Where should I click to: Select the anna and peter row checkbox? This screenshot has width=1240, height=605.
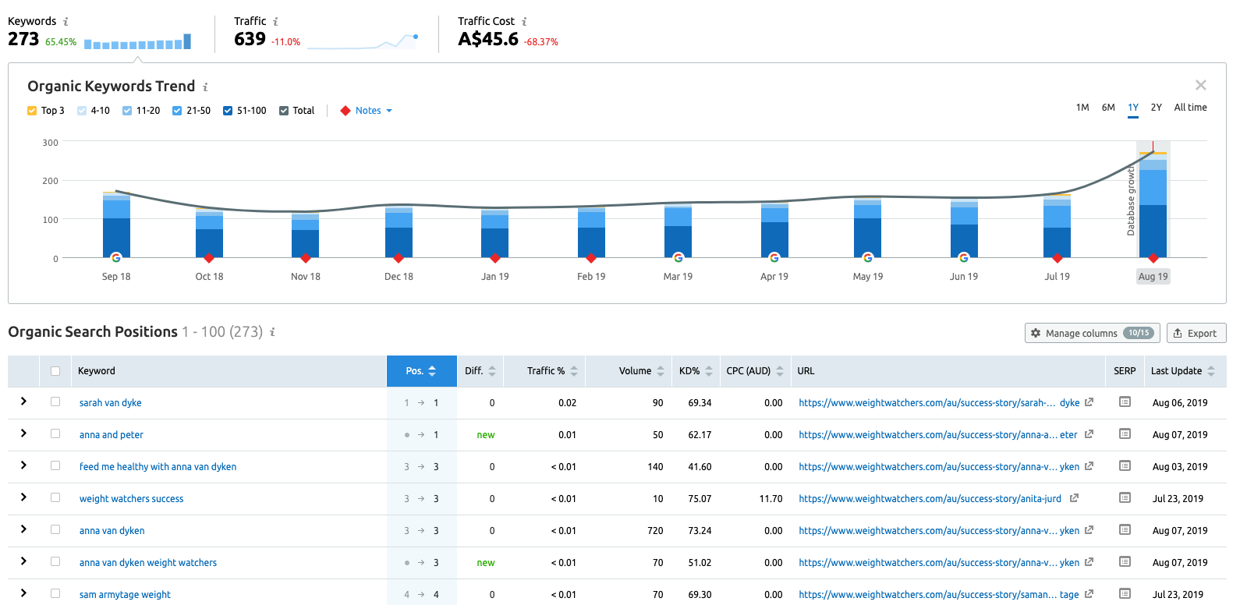click(55, 434)
